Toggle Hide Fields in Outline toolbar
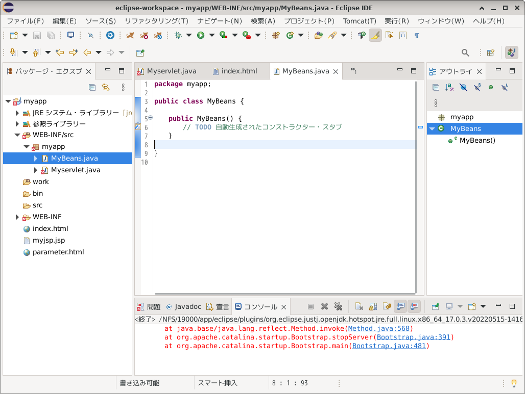This screenshot has height=394, width=525. point(463,88)
